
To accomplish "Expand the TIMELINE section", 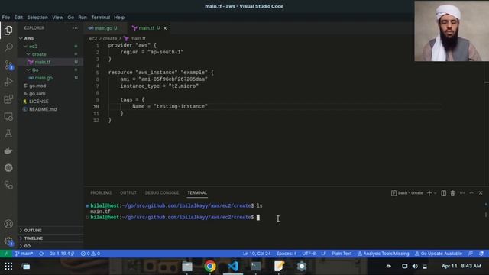I will click(x=50, y=238).
